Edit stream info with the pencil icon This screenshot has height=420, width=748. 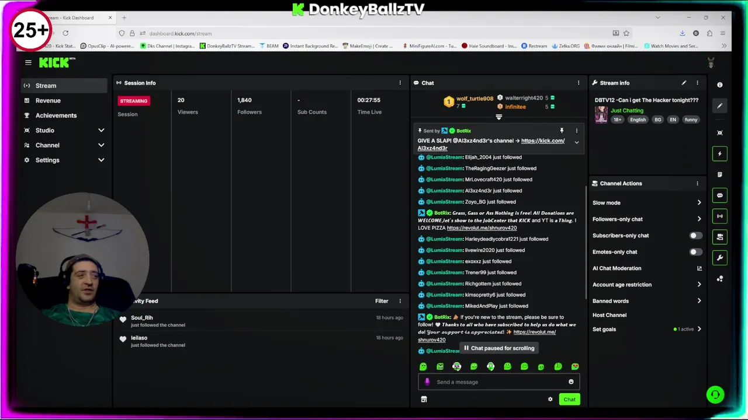pos(684,83)
